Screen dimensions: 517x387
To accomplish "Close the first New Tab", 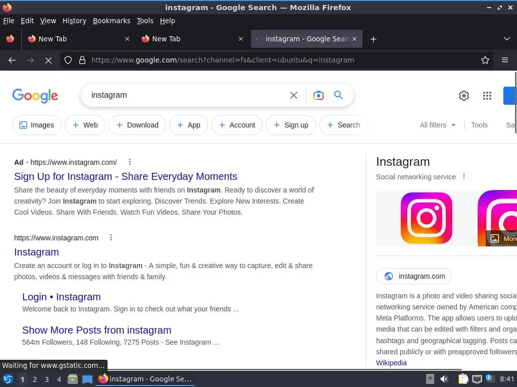I will (x=127, y=39).
